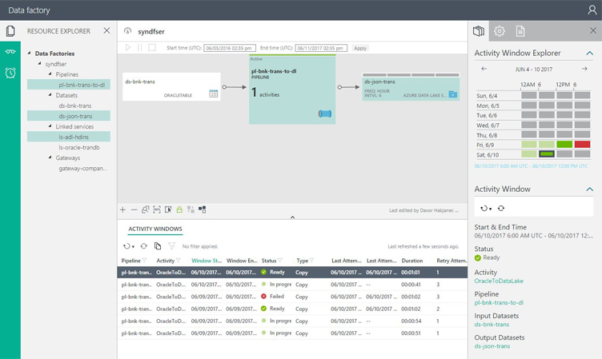602x359 pixels.
Task: Open the diagram view glasses icon
Action: [x=10, y=51]
